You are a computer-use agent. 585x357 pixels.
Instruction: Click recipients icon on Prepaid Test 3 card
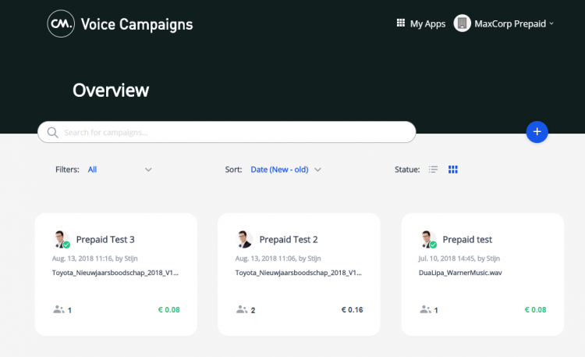click(58, 309)
